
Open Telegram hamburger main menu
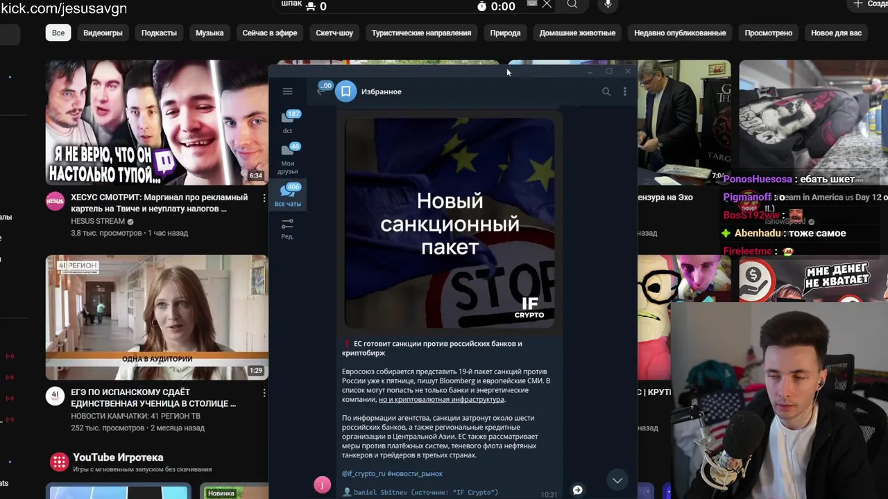click(x=287, y=91)
